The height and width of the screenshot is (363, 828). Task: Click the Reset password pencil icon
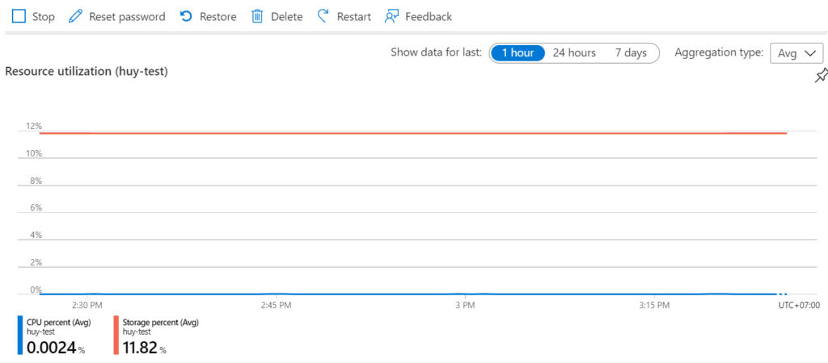point(76,16)
